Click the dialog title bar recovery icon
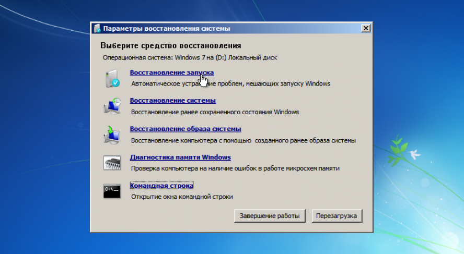The height and width of the screenshot is (254, 464). pyautogui.click(x=97, y=28)
